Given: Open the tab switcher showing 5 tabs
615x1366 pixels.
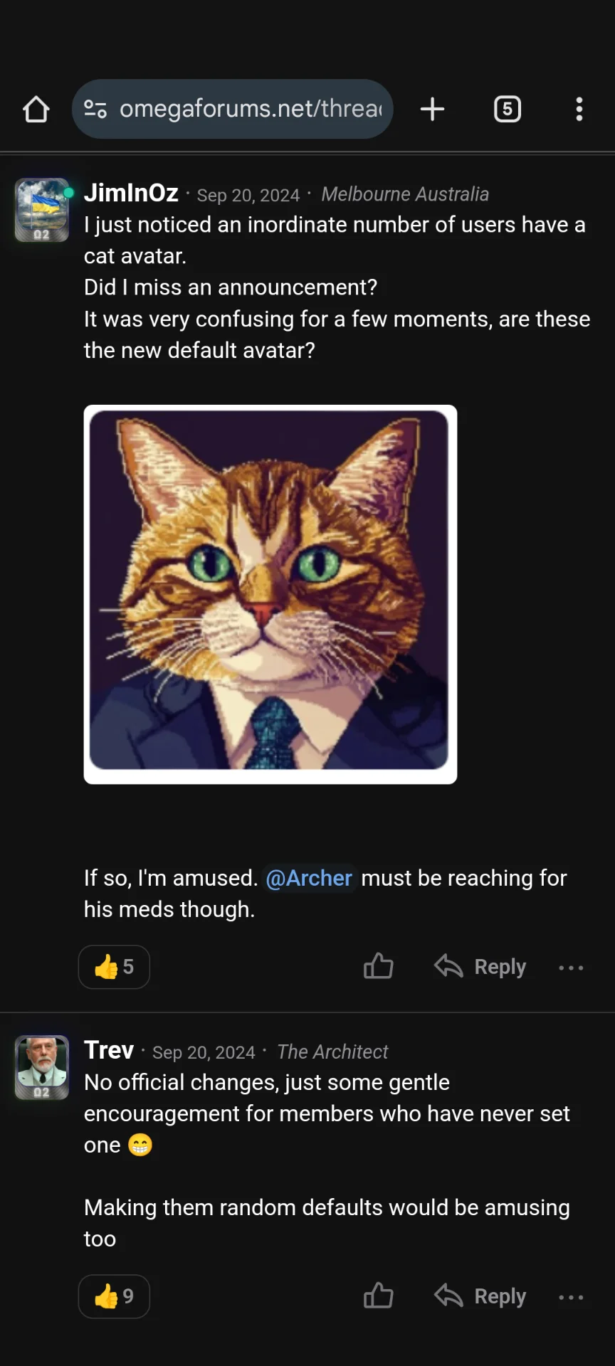Looking at the screenshot, I should coord(508,109).
